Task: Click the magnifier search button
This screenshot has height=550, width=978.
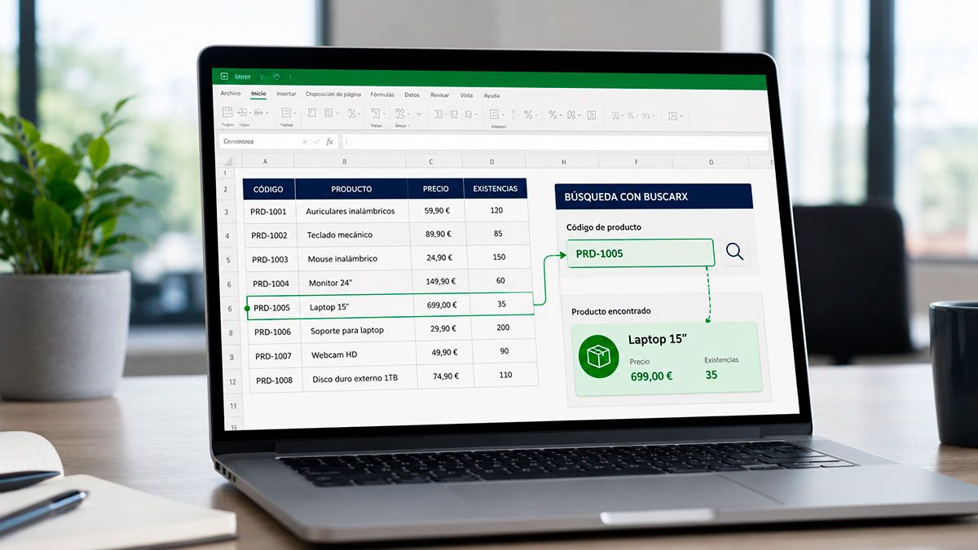Action: (734, 252)
